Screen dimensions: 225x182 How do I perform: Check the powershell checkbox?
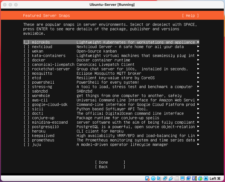click(26, 82)
